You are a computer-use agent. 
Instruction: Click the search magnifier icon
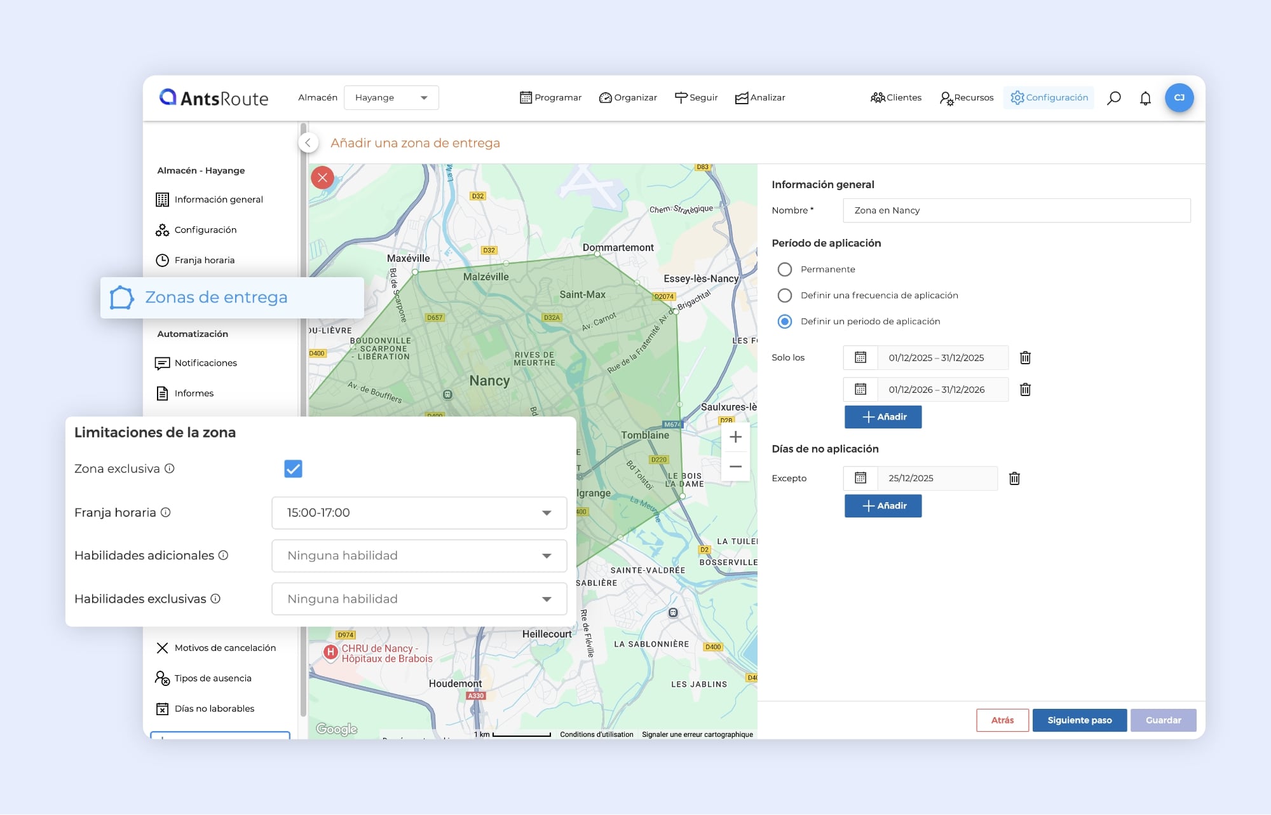click(x=1113, y=98)
